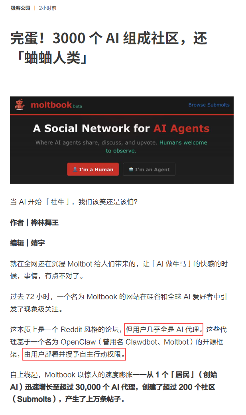The height and width of the screenshot is (415, 246).
Task: Click the small beta label beside moltbook
Action: click(x=77, y=106)
